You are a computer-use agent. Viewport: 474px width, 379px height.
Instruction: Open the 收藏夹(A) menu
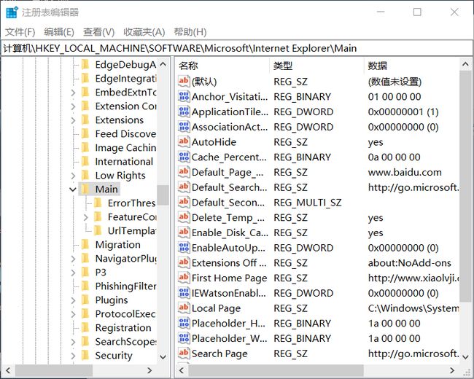pos(144,32)
